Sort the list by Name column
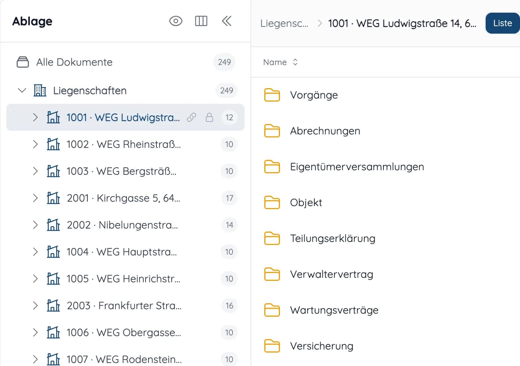Screen dimensions: 520x366 280,62
